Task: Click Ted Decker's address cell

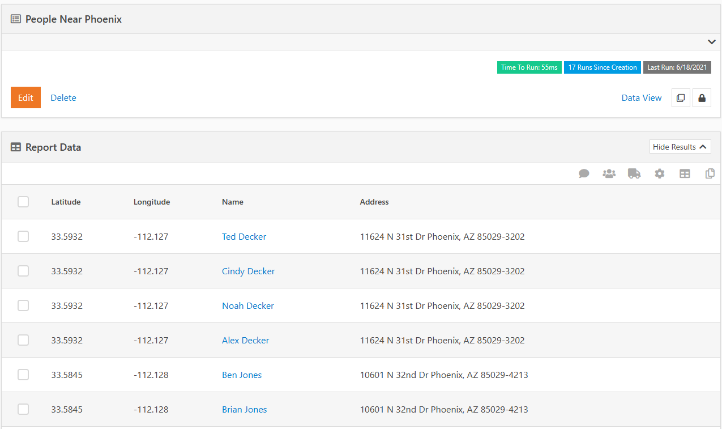Action: (x=442, y=236)
